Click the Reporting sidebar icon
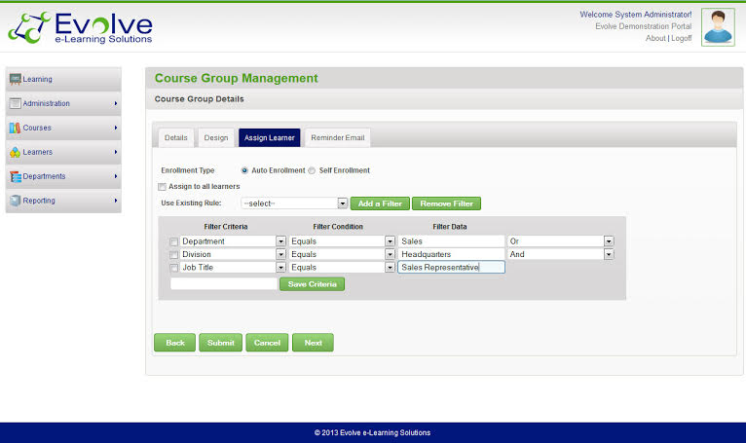Image resolution: width=746 pixels, height=443 pixels. (x=16, y=201)
